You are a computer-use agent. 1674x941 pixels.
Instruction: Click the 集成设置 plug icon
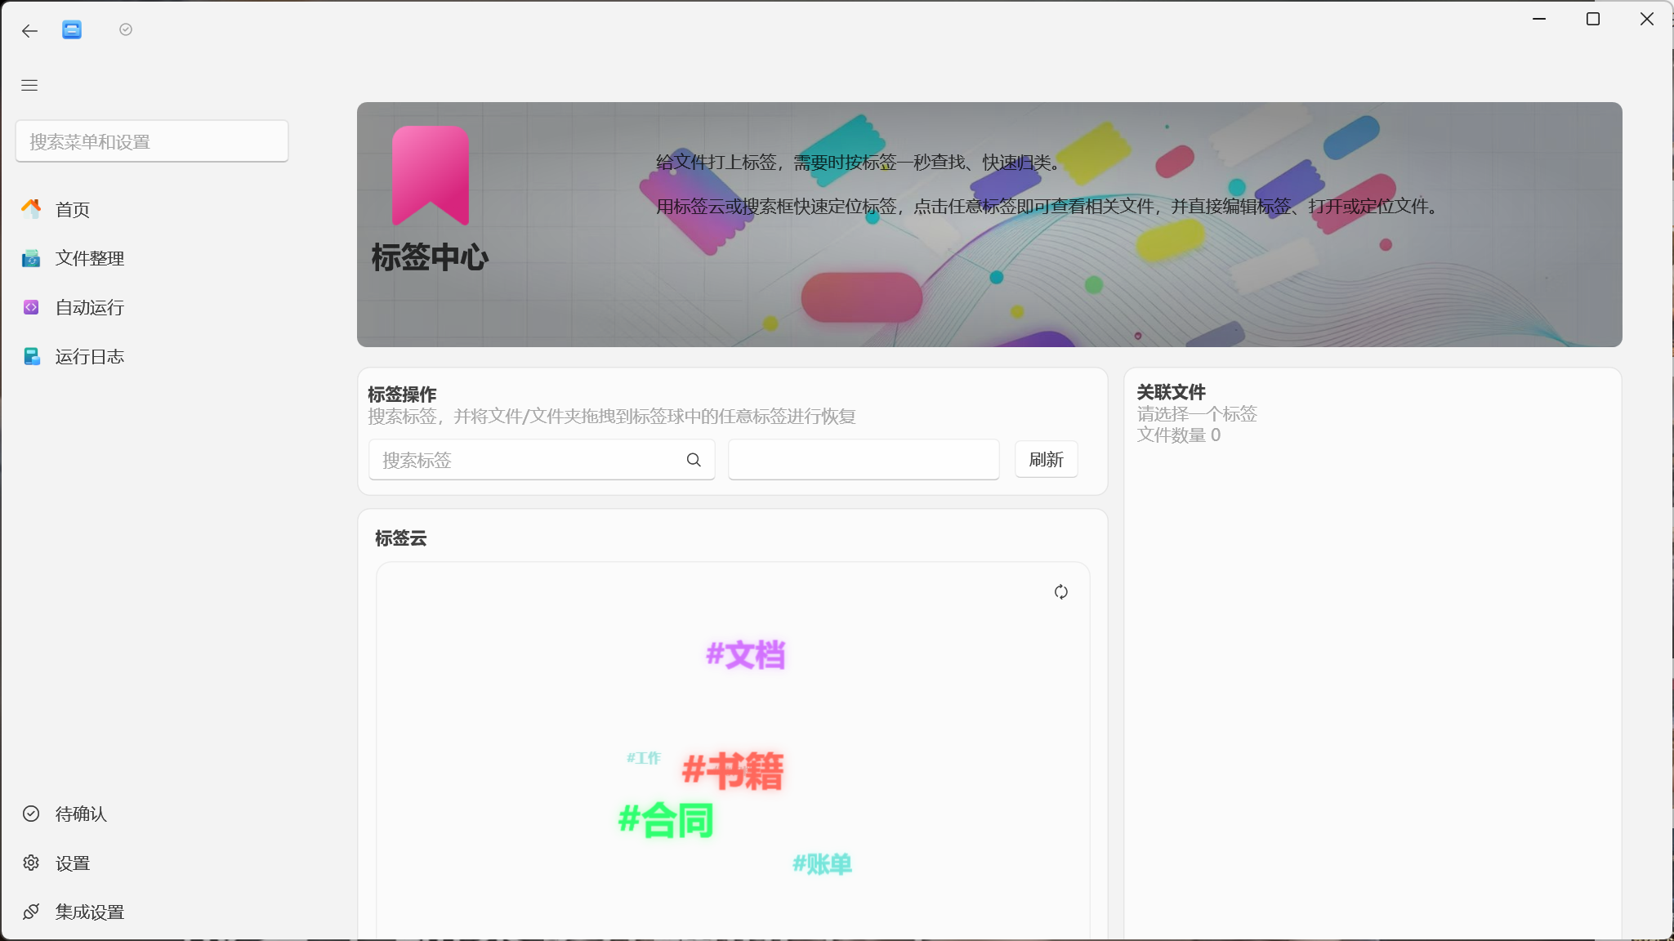click(31, 912)
